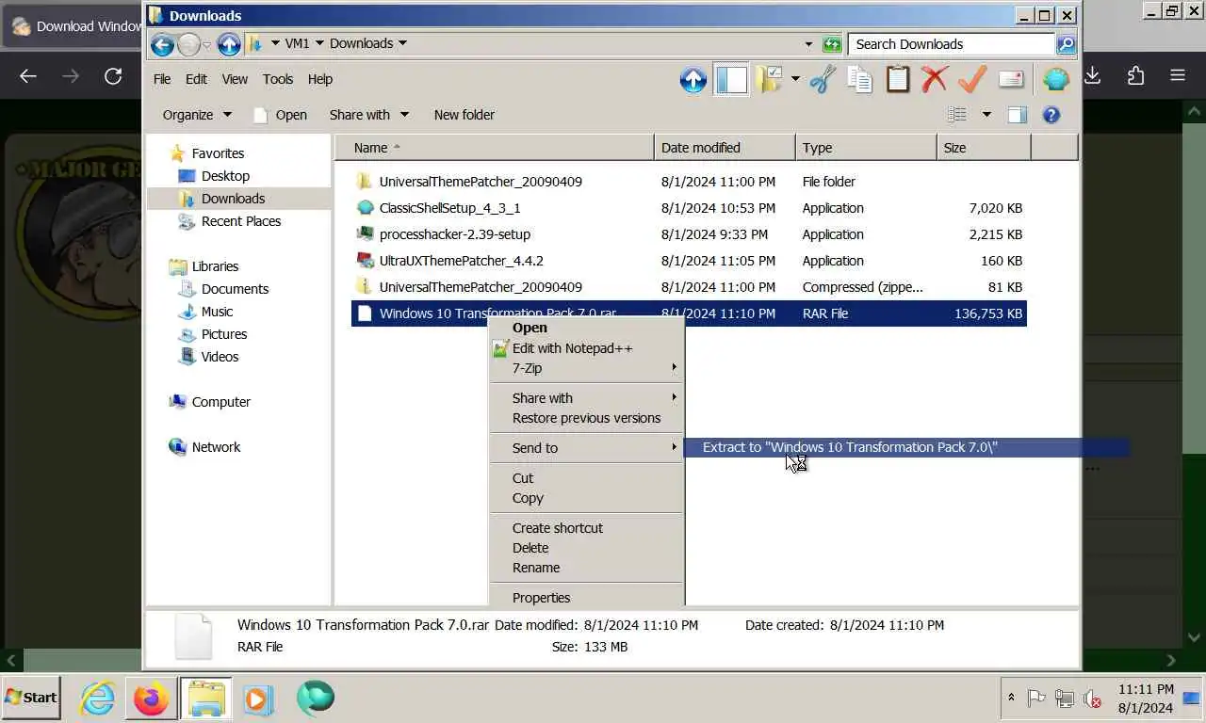Select the ClassicShellSetup_4_3_1 file
The image size is (1206, 723).
[689, 208]
